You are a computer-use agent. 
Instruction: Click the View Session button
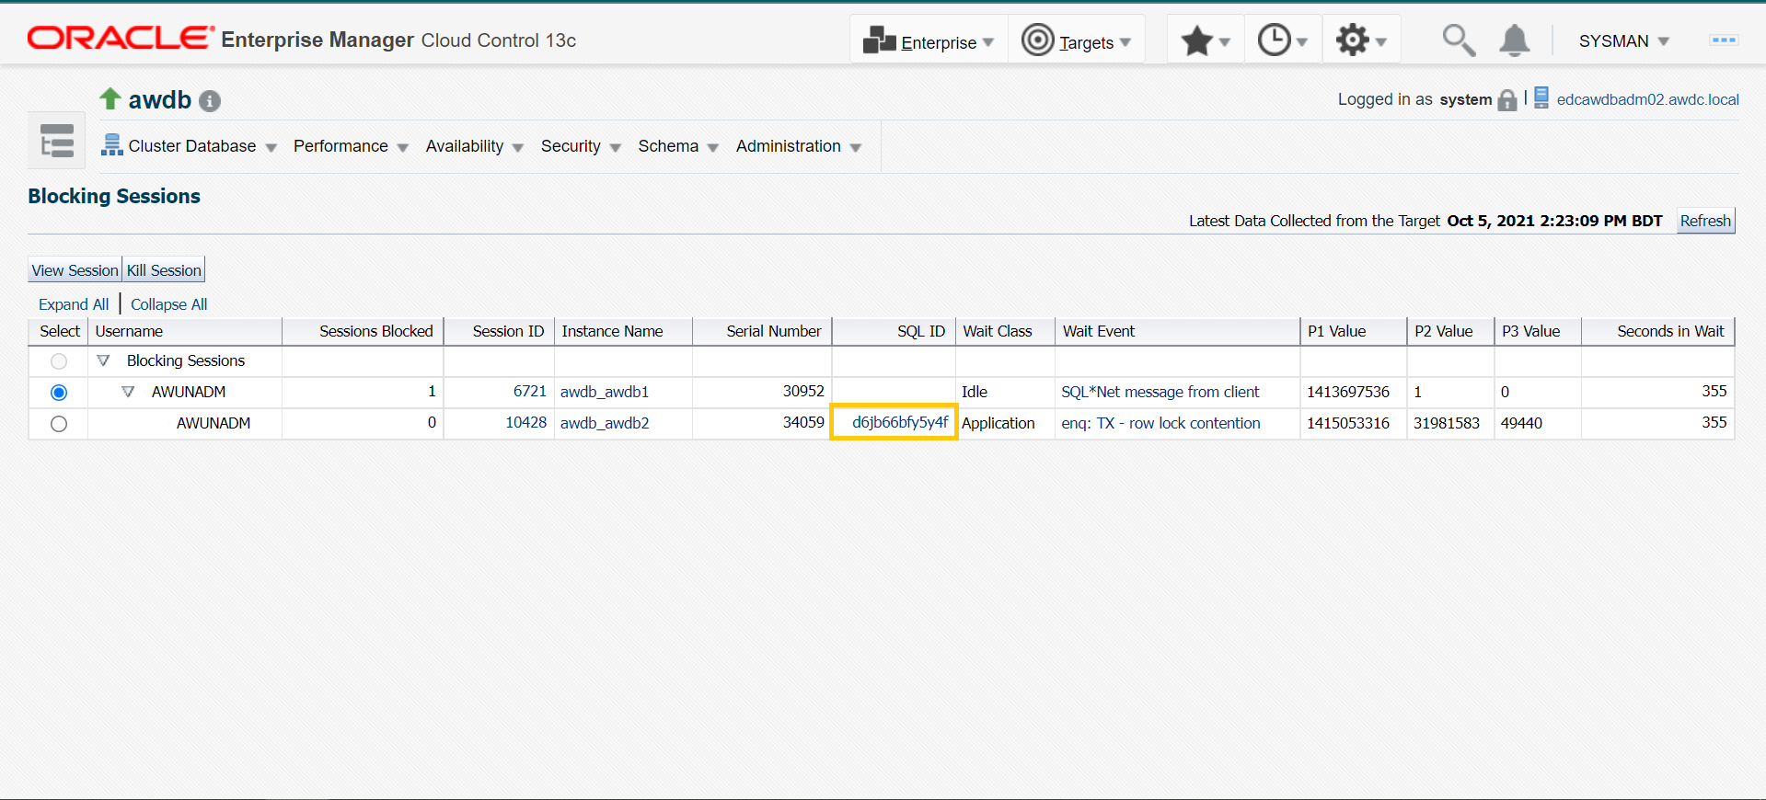pos(75,270)
